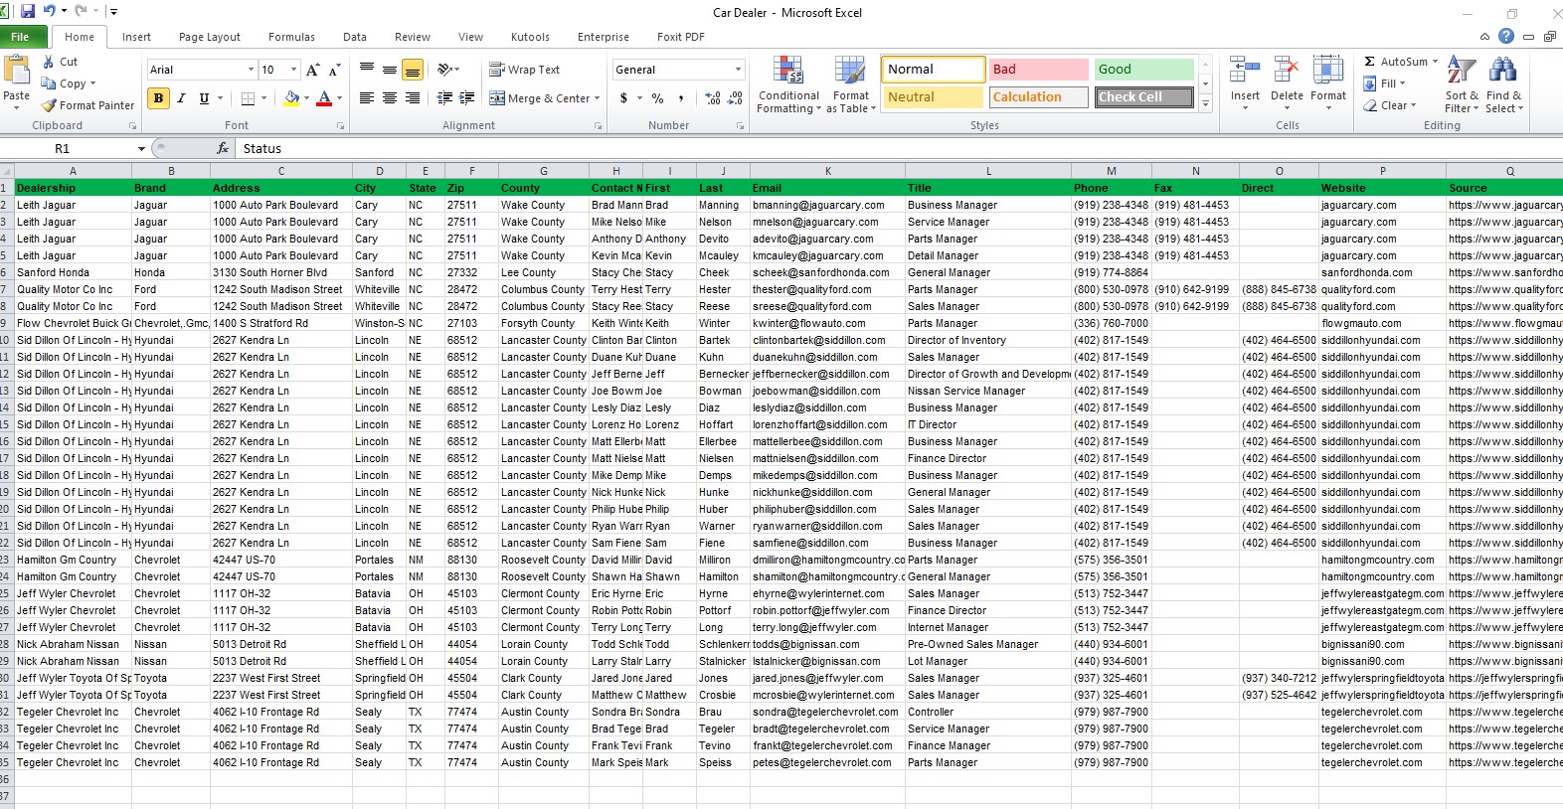Toggle Bold formatting off
This screenshot has width=1563, height=809.
point(158,98)
